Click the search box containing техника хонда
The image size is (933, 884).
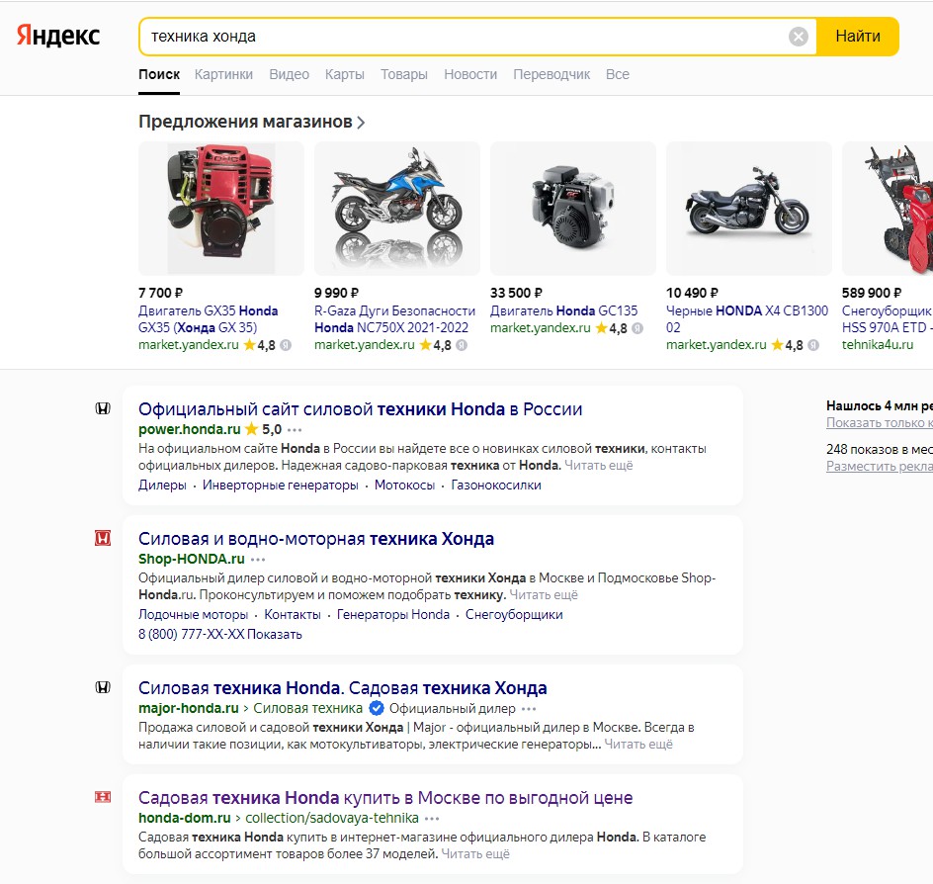pyautogui.click(x=465, y=37)
